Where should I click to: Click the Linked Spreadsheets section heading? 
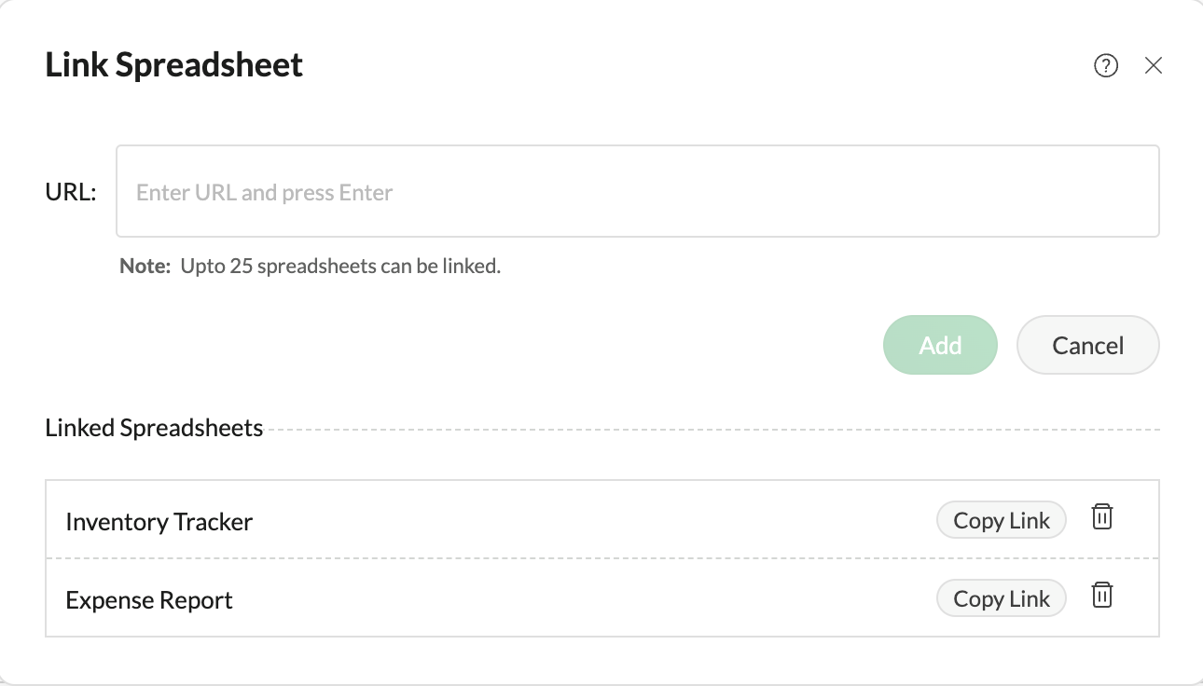(154, 429)
